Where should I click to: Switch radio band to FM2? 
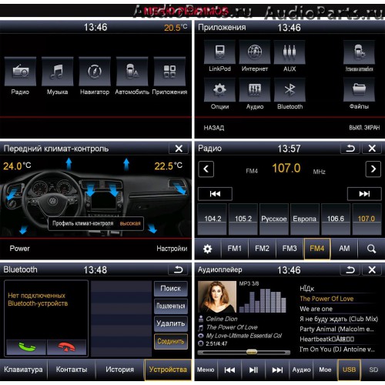point(262,249)
